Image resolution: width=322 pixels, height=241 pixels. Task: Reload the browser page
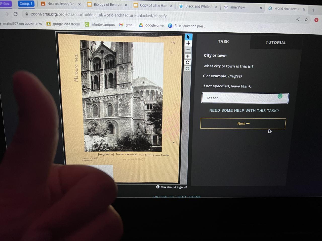pos(16,14)
